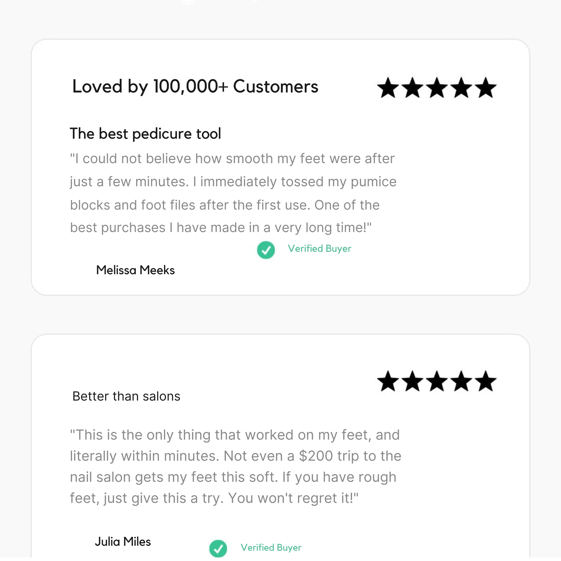Click "Loved by 100,000+ Customers" heading
The width and height of the screenshot is (561, 561).
coord(195,86)
